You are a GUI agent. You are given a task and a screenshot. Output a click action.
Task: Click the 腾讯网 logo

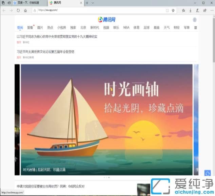coord(106,19)
